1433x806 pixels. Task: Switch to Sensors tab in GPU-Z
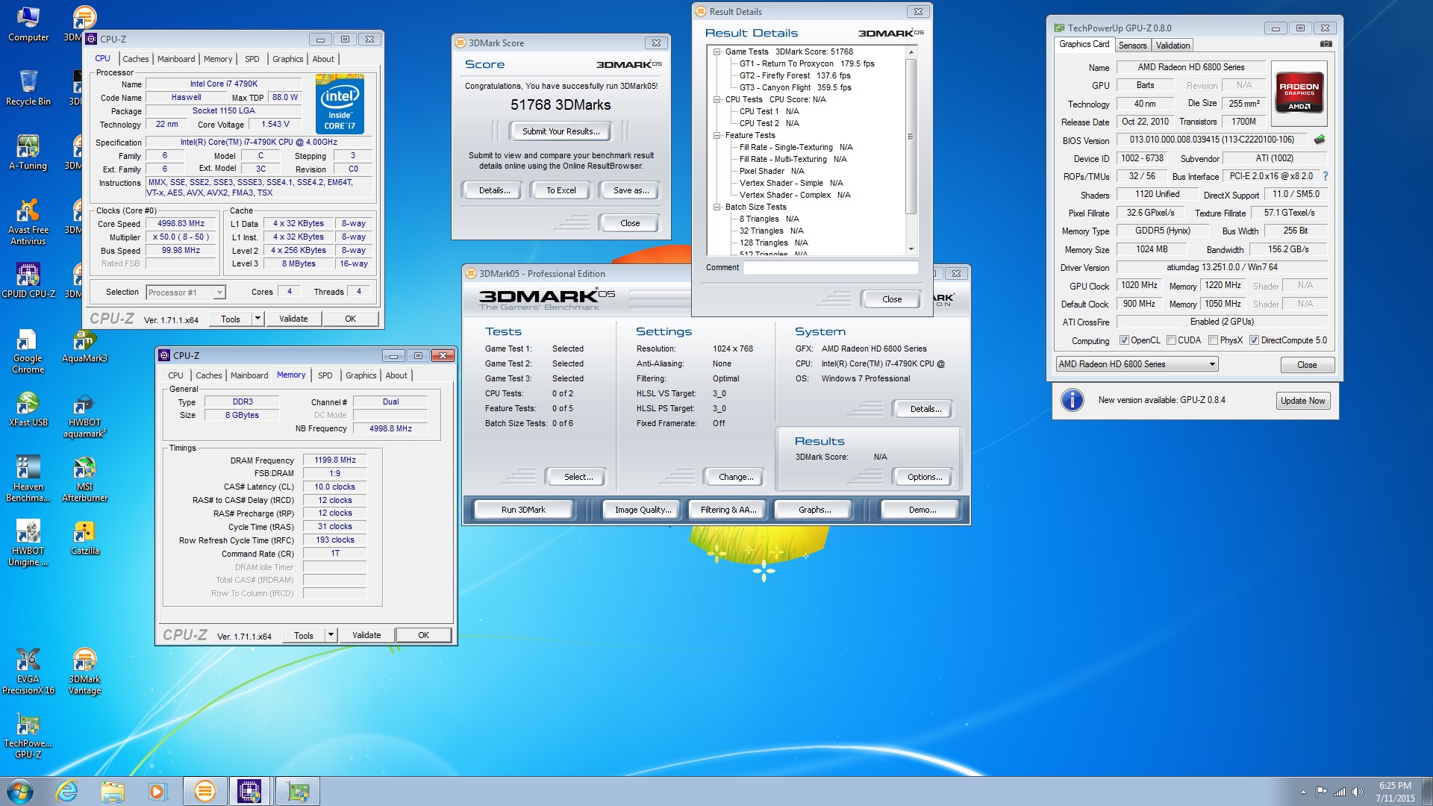pyautogui.click(x=1132, y=46)
